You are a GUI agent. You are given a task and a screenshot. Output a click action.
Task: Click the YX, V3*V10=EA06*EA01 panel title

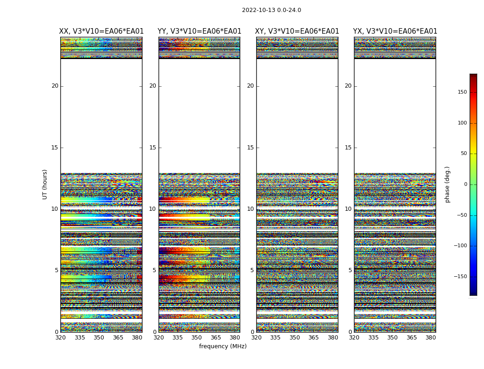coord(395,31)
